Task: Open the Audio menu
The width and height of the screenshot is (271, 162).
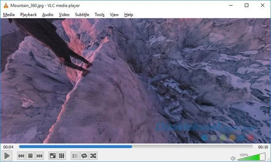Action: click(48, 15)
